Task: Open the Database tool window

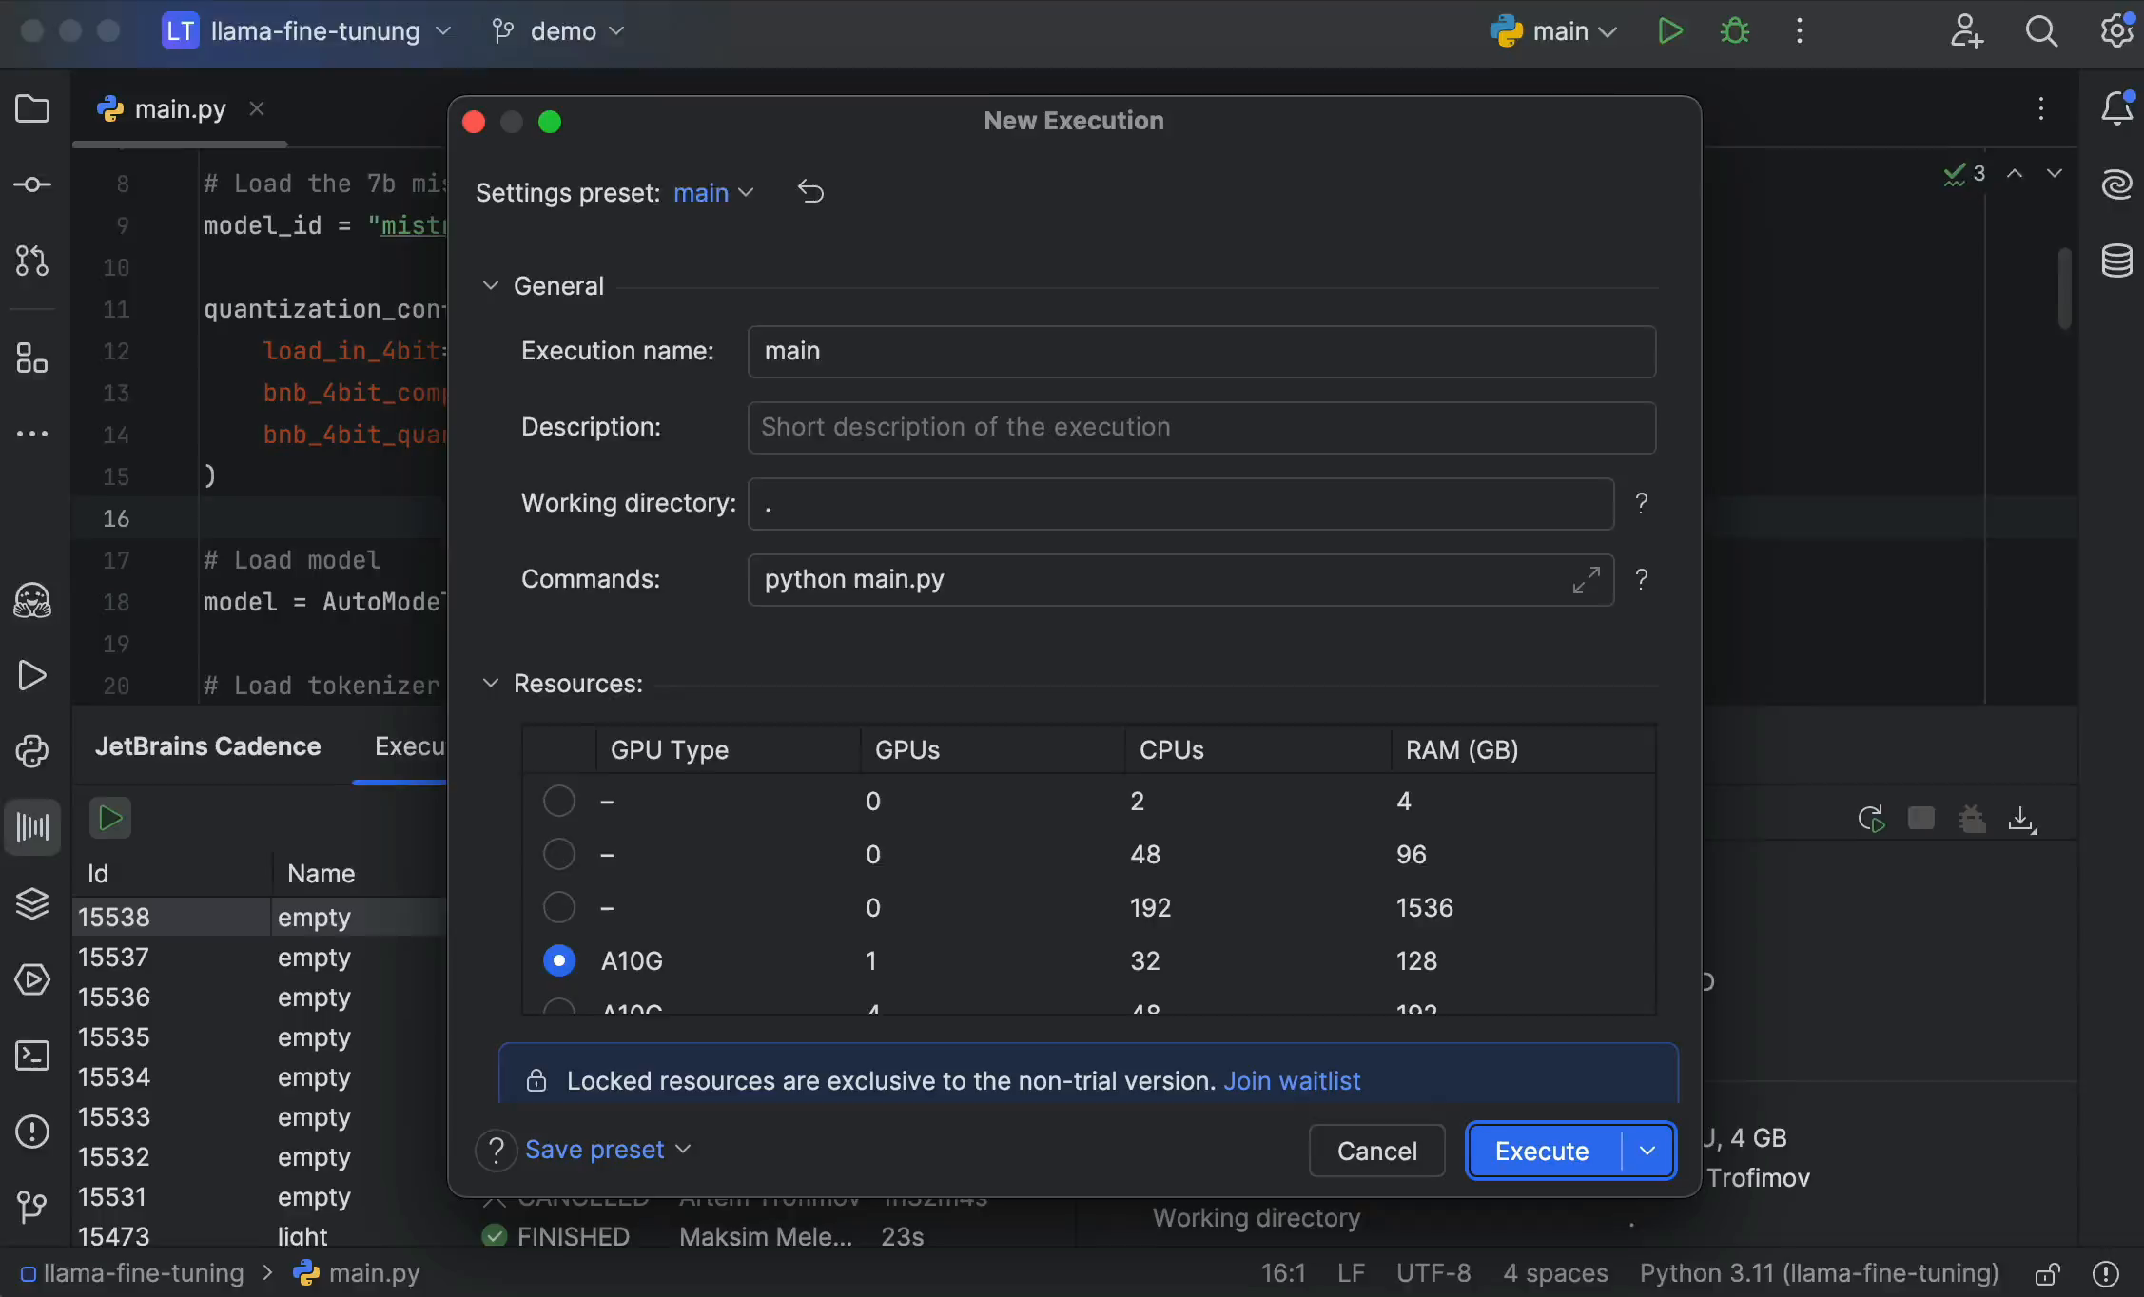Action: pos(2117,260)
